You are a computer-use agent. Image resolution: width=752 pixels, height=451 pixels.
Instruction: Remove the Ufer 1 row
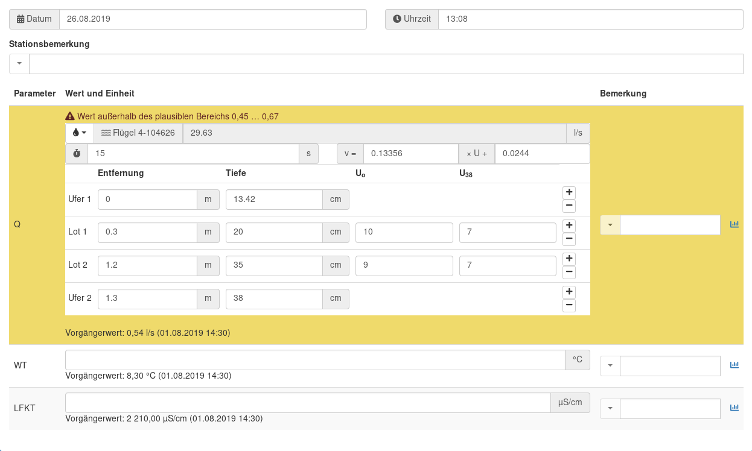tap(569, 206)
